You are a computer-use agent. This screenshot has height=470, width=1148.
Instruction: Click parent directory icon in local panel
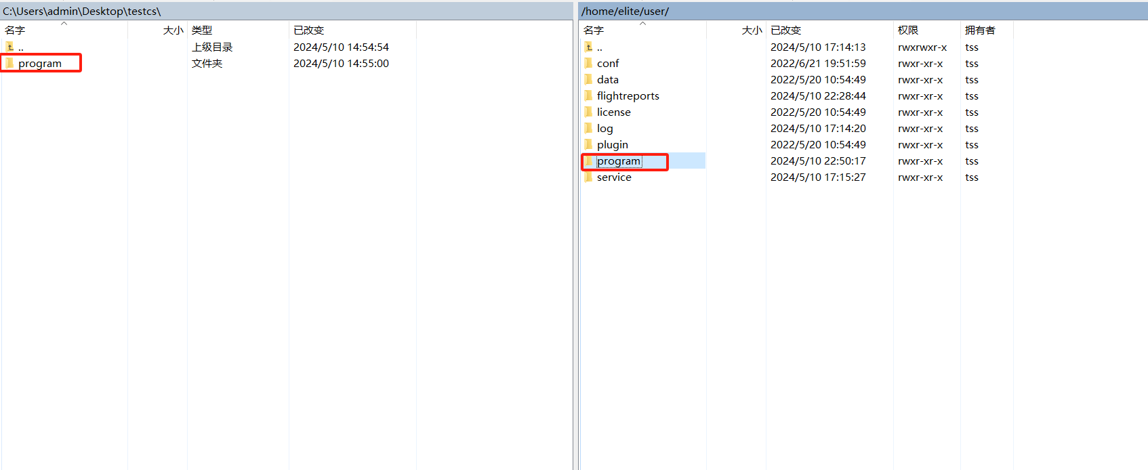(x=9, y=47)
